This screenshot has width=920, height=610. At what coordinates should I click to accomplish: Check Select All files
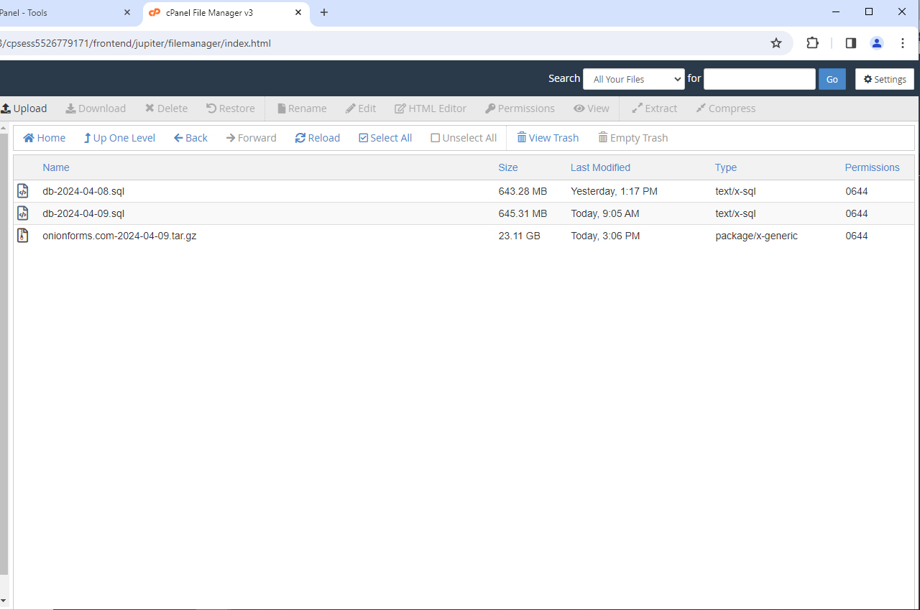pos(385,138)
